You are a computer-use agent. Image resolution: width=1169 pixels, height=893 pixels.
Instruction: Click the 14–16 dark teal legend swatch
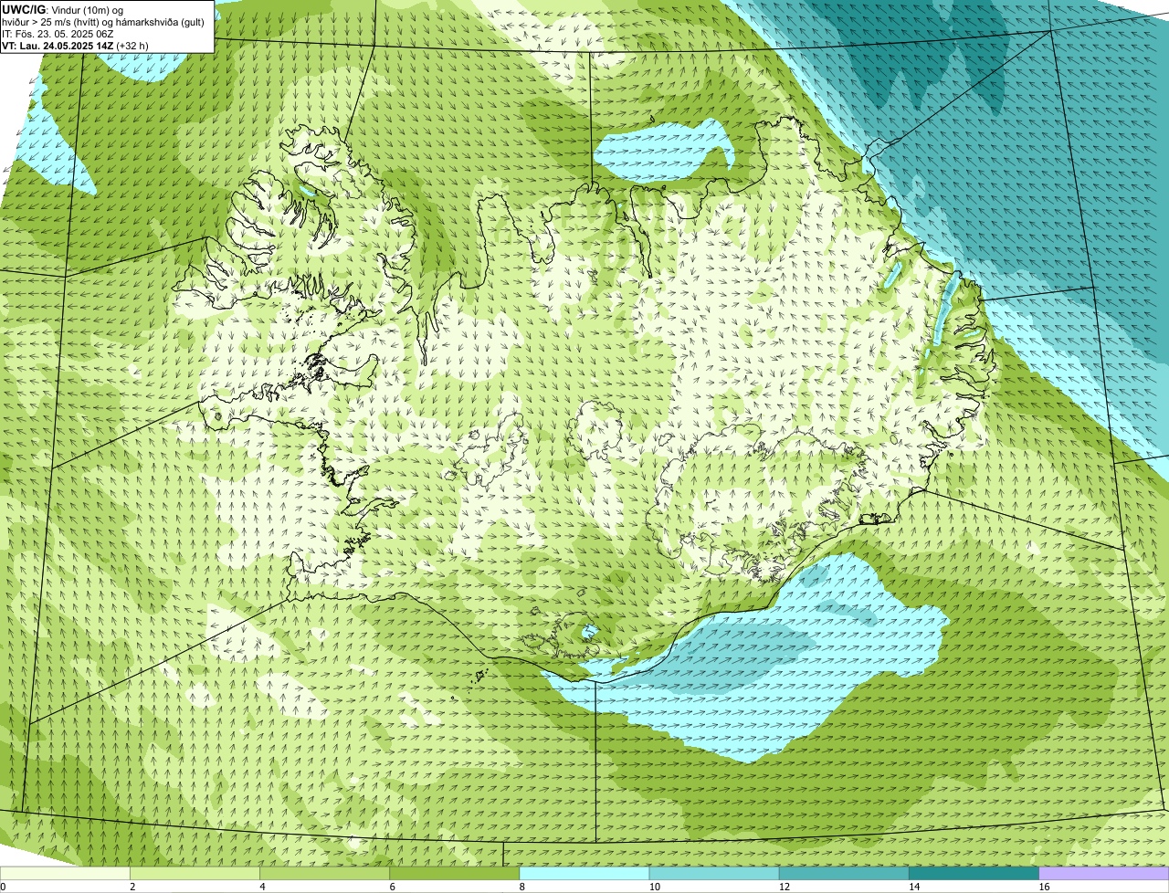(x=974, y=874)
